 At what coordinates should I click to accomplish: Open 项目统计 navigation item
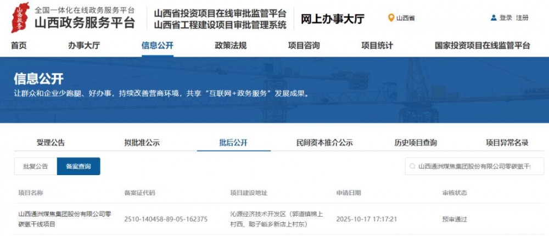(x=377, y=46)
